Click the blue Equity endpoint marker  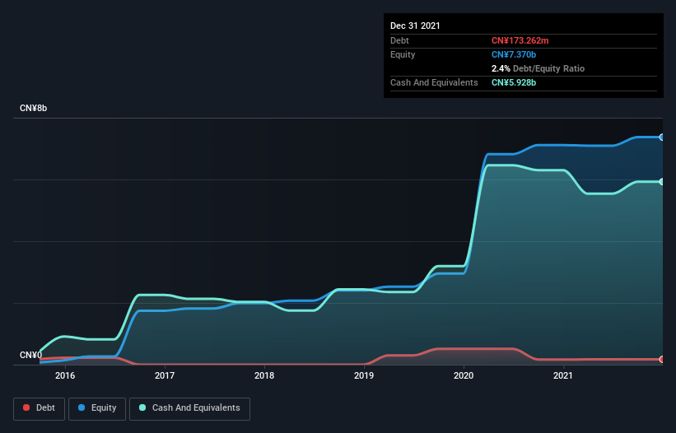pyautogui.click(x=662, y=137)
